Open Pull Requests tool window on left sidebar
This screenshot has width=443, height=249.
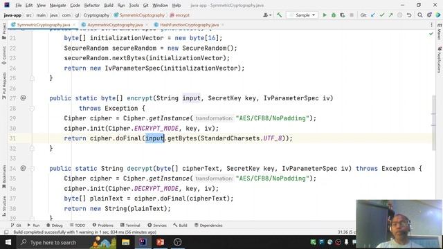click(4, 86)
